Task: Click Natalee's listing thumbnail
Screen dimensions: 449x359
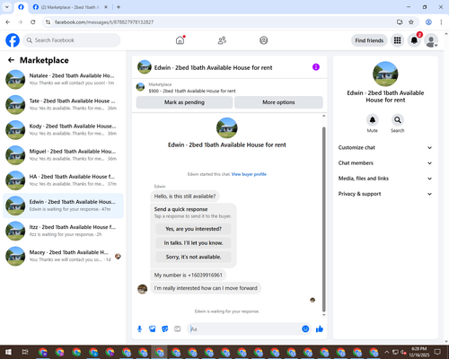Action: [15, 80]
